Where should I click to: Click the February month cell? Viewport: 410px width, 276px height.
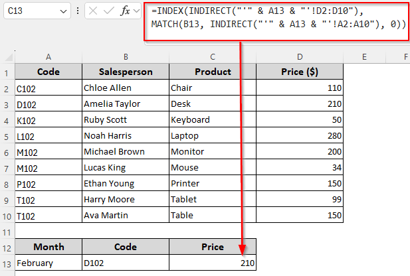(x=49, y=263)
